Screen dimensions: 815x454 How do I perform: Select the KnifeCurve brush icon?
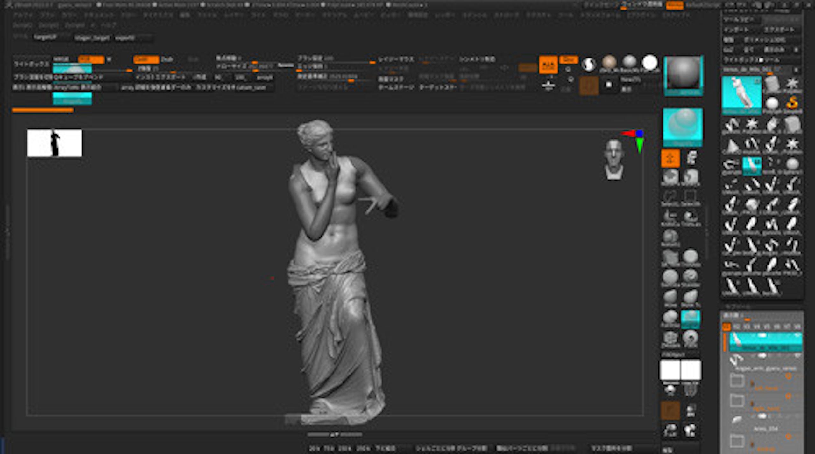[x=671, y=218]
